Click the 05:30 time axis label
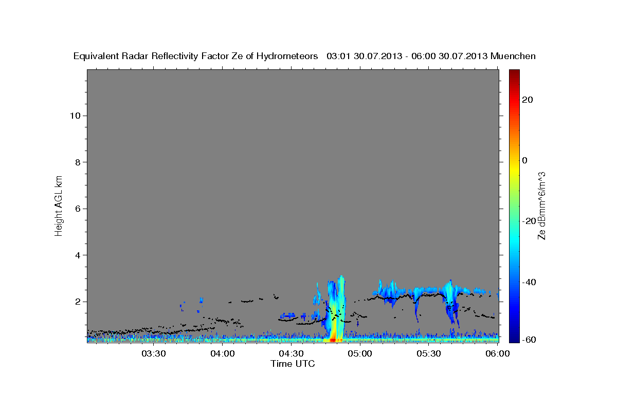The width and height of the screenshot is (617, 411). click(428, 353)
